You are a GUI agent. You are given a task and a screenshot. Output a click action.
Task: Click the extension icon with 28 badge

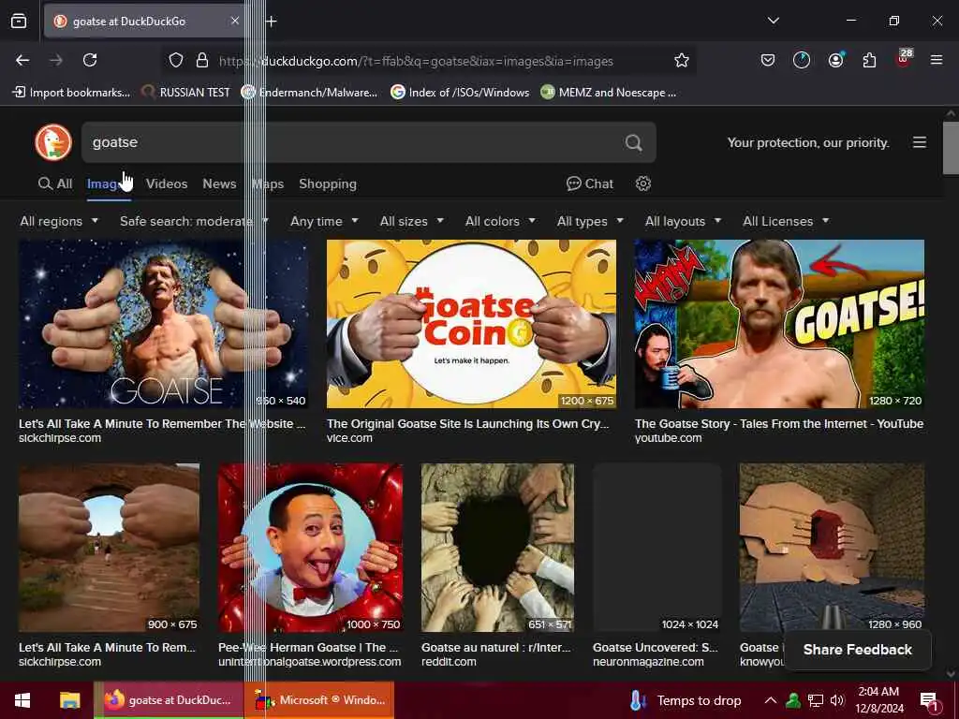tap(904, 59)
